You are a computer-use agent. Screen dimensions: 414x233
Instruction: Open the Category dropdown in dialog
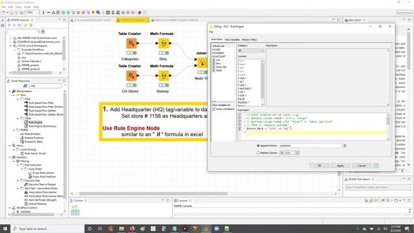pos(250,50)
